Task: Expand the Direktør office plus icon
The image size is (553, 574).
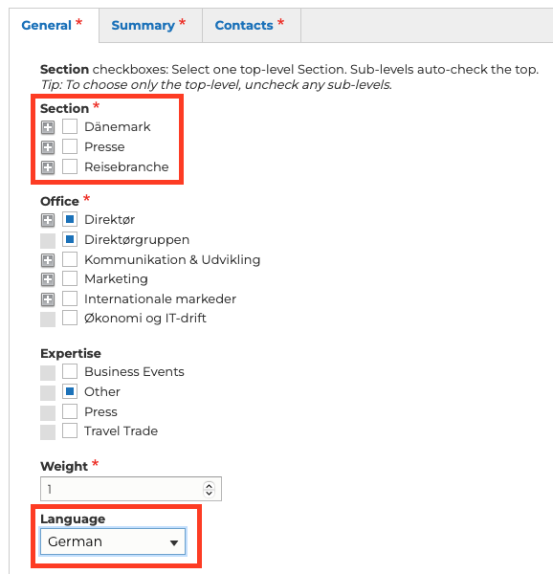Action: coord(48,220)
